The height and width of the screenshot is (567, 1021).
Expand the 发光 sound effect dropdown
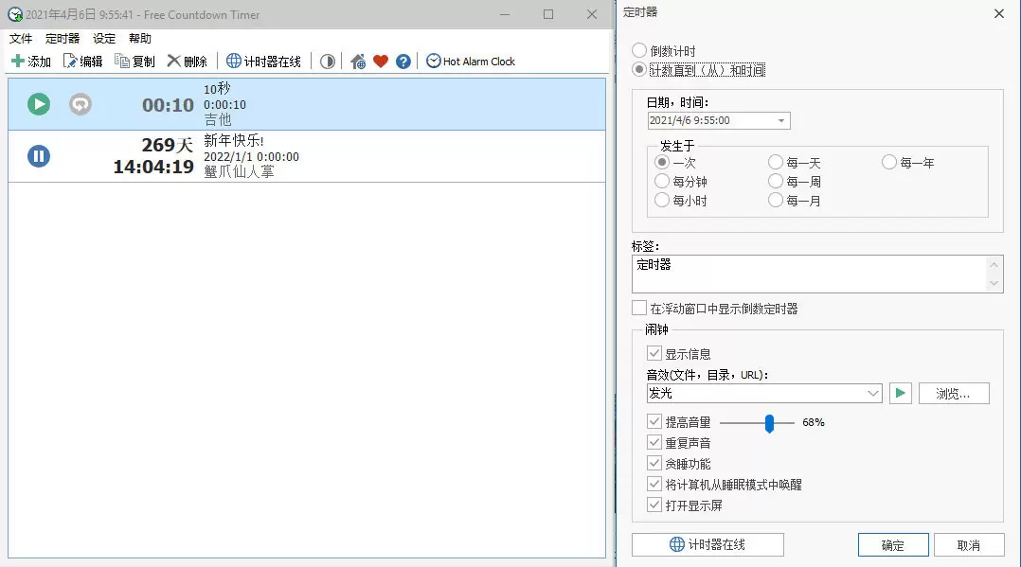click(873, 393)
